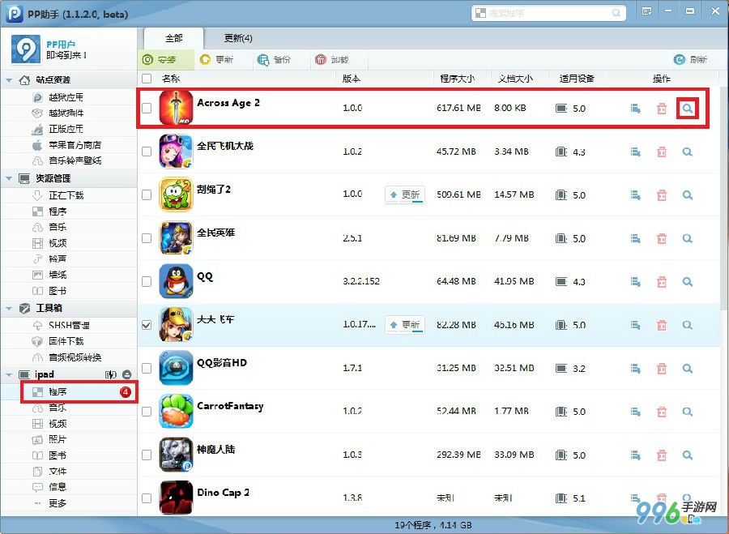
Task: Check the Across Age 2 checkbox
Action: pos(147,108)
